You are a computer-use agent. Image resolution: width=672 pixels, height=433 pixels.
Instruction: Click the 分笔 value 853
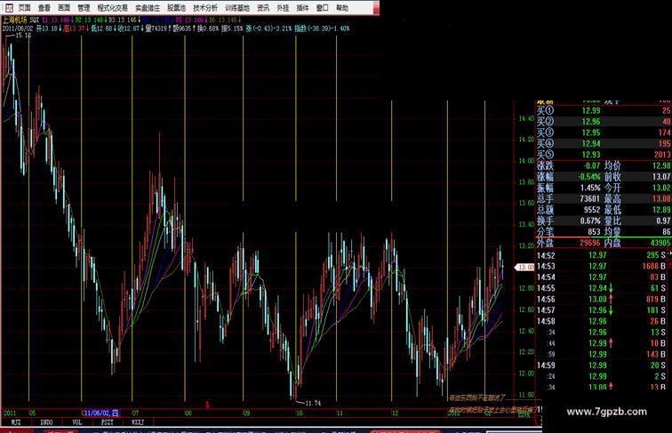[594, 232]
